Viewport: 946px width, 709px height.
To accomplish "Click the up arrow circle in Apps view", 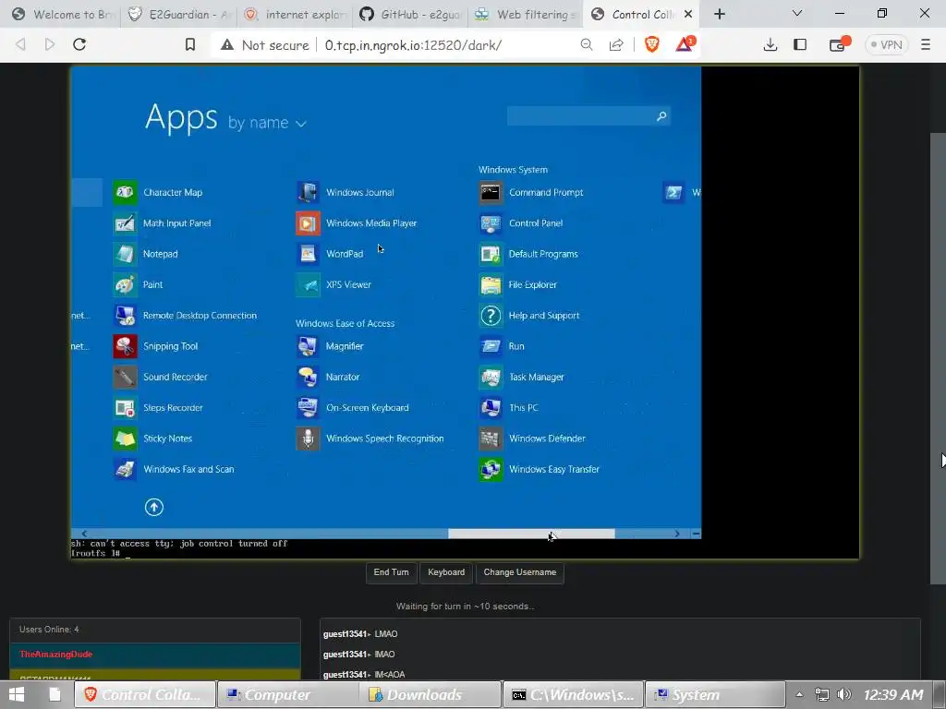I will point(154,507).
